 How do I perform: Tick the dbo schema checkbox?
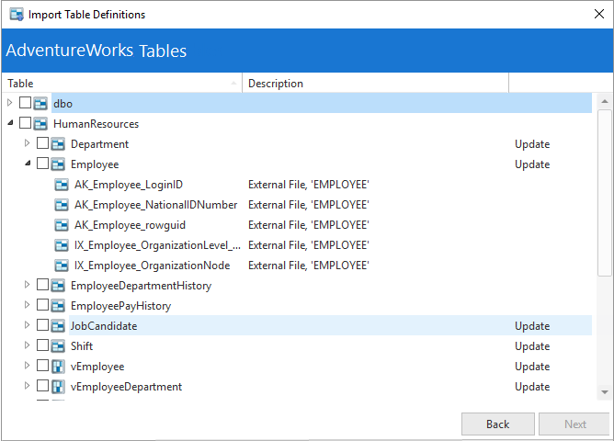point(25,104)
